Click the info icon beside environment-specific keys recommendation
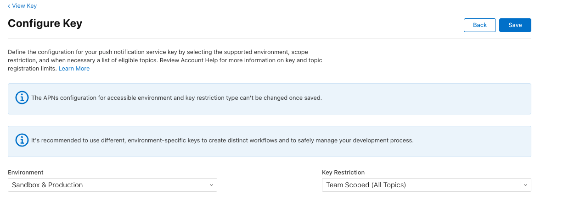 pos(22,141)
